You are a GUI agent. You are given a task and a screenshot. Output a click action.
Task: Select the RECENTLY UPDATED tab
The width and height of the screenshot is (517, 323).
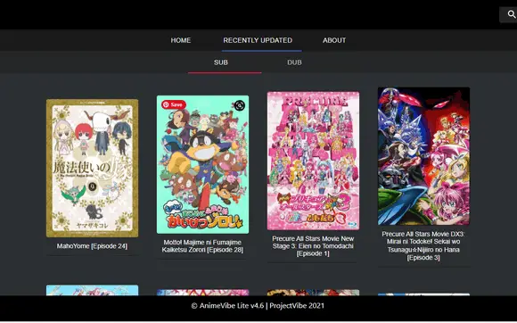click(x=258, y=40)
